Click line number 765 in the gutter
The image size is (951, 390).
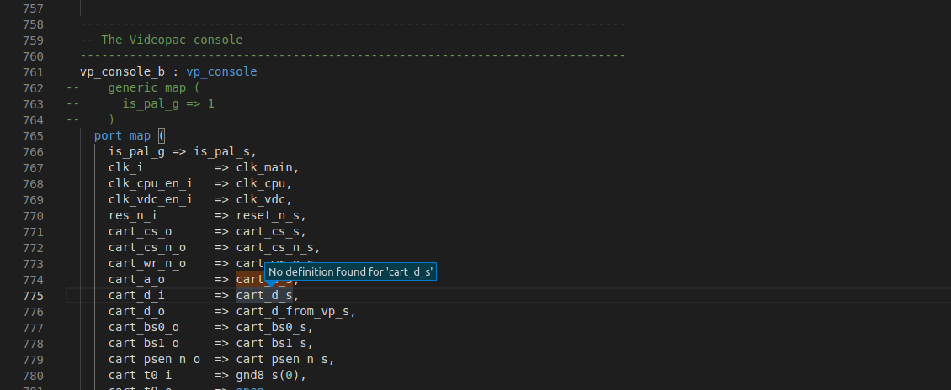click(x=33, y=136)
